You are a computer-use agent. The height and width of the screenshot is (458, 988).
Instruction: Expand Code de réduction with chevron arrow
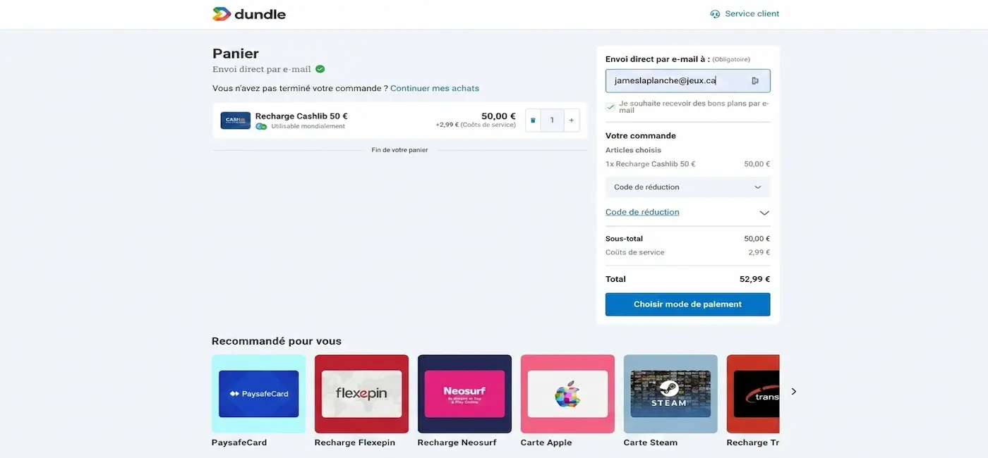pyautogui.click(x=764, y=213)
